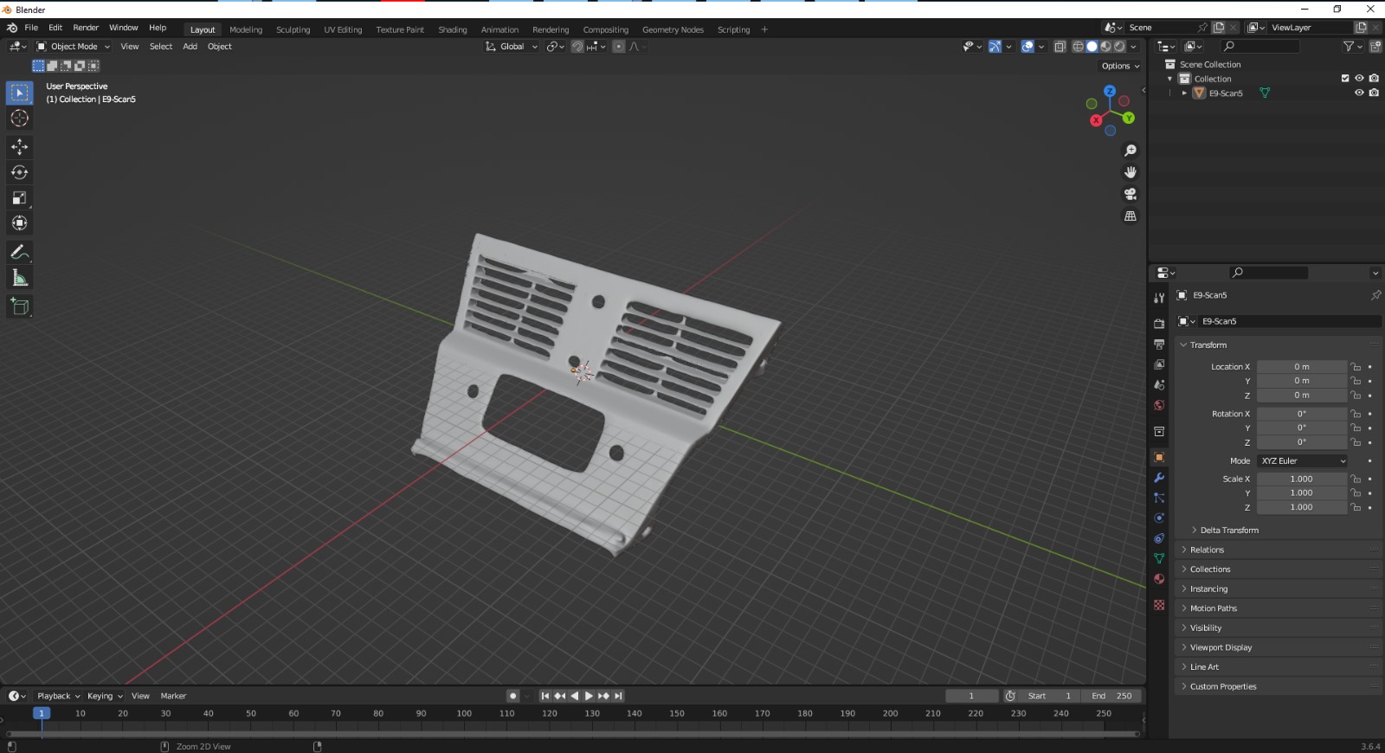Activate the Move tool
1385x753 pixels.
(19, 147)
